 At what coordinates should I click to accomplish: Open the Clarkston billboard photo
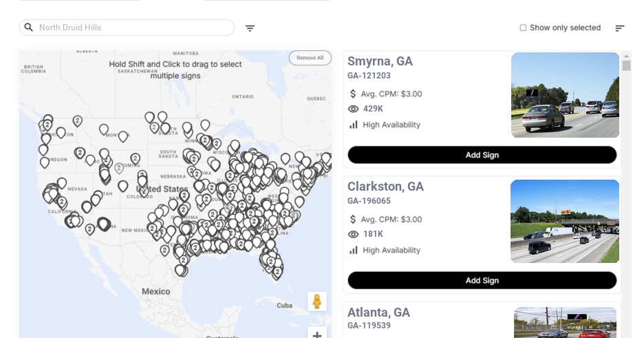(x=564, y=221)
